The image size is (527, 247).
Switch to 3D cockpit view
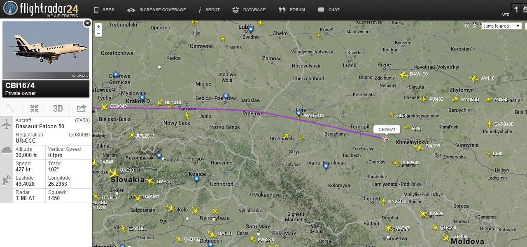(x=58, y=108)
